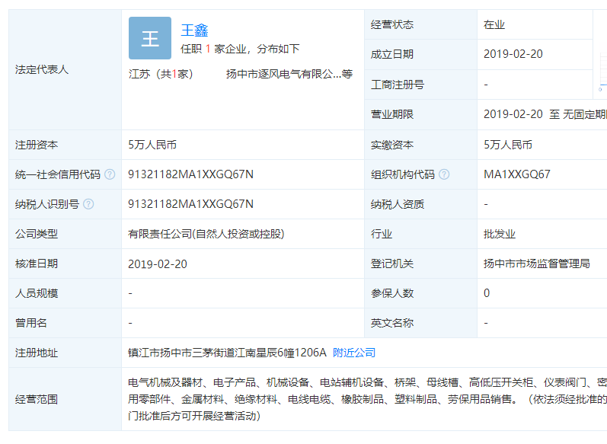Click the red number 1 company count

[x=207, y=49]
